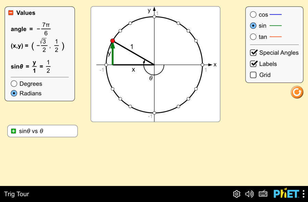Viewport: 308px width, 202px height.
Task: Click the PhET logo
Action: pyautogui.click(x=286, y=194)
